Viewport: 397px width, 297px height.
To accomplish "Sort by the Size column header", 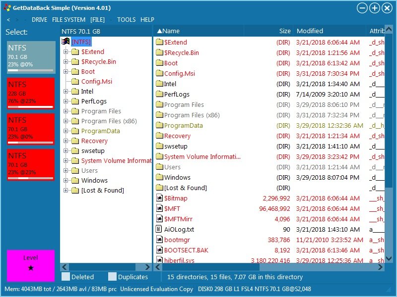I will (268, 31).
